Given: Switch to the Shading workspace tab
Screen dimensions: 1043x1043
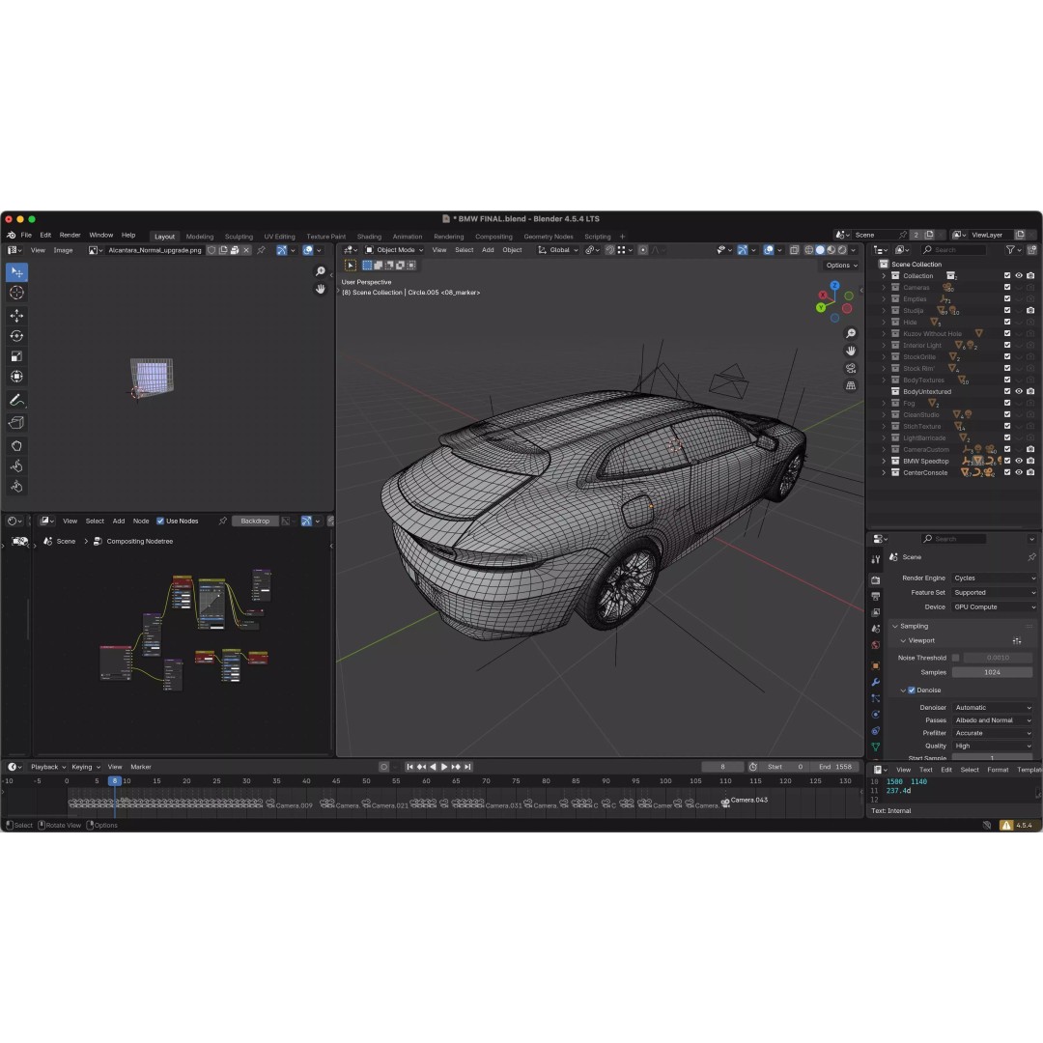Looking at the screenshot, I should point(369,237).
